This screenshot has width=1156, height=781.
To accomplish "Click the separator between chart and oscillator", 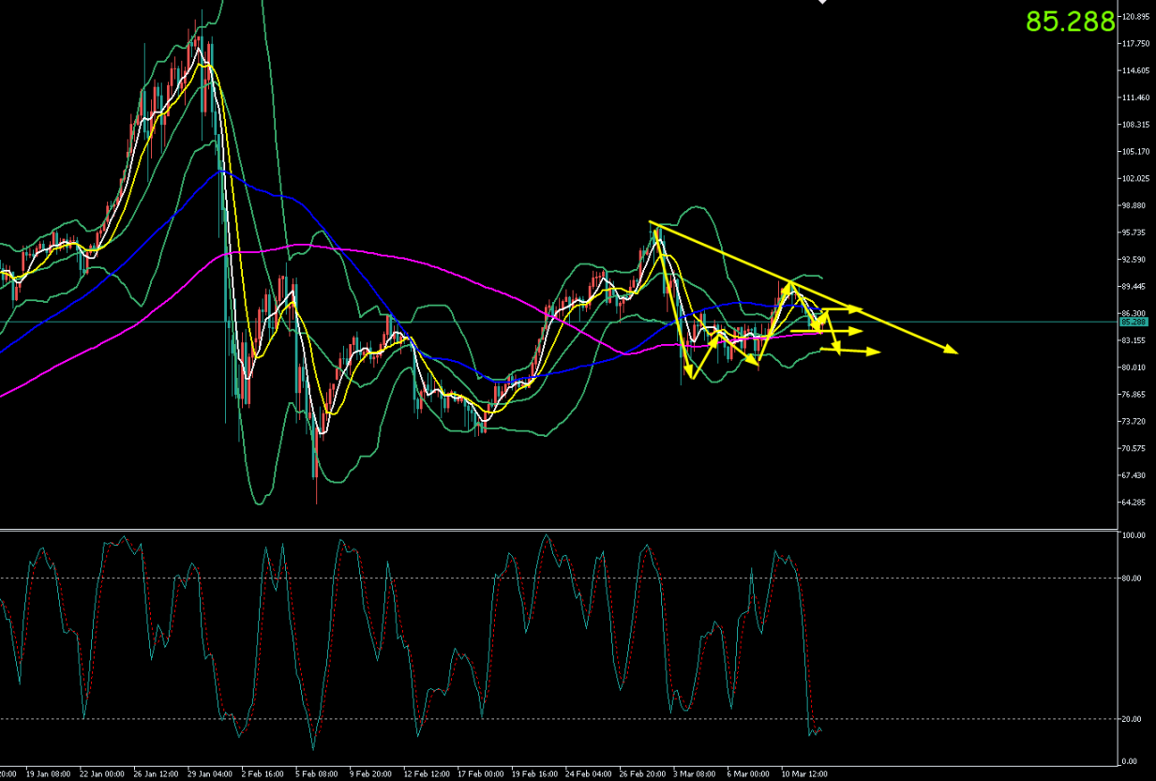I will click(563, 531).
